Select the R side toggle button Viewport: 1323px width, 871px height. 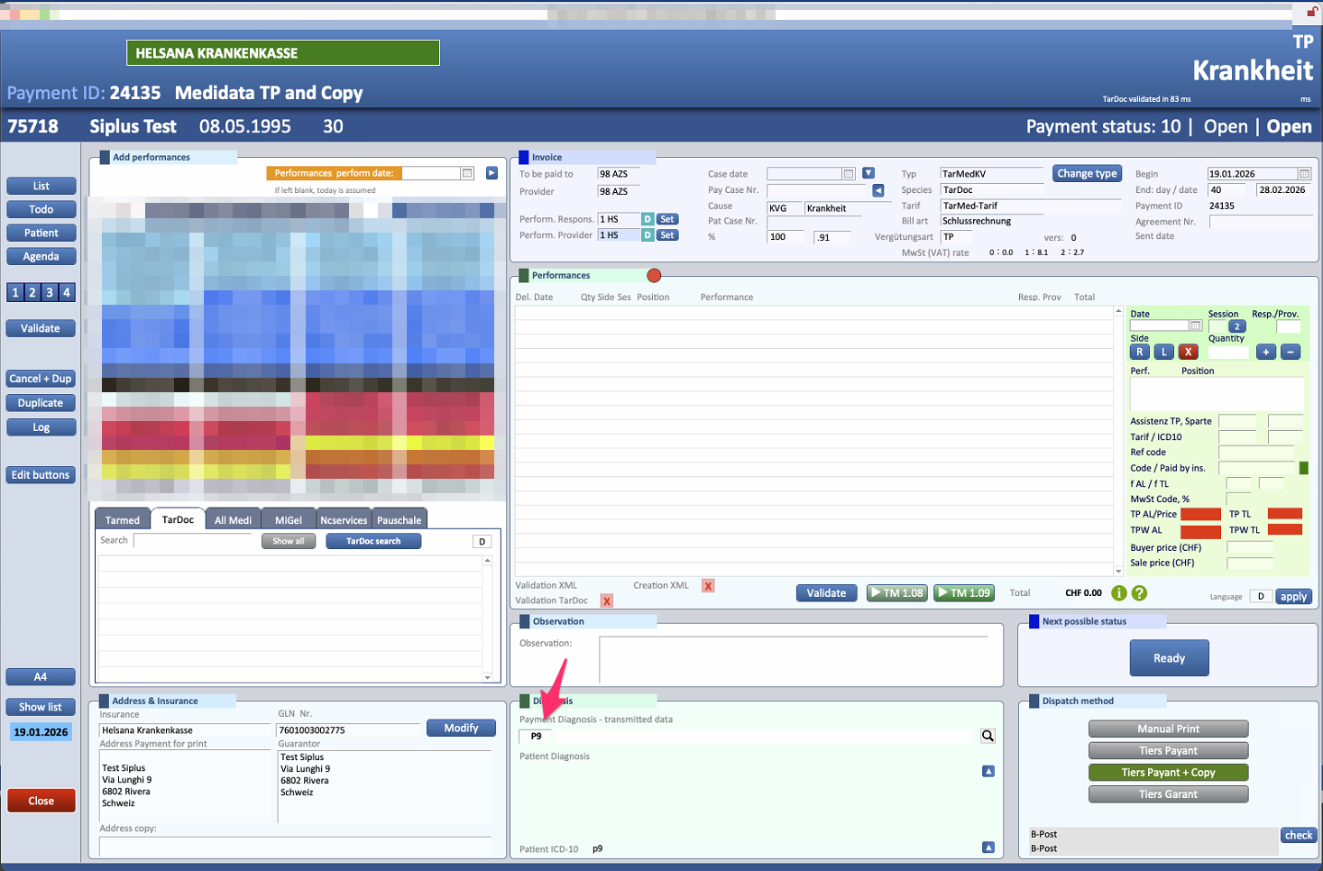click(1140, 353)
